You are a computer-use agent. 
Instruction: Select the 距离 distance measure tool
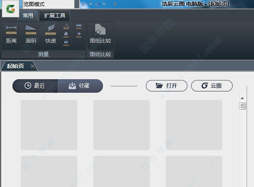11,34
